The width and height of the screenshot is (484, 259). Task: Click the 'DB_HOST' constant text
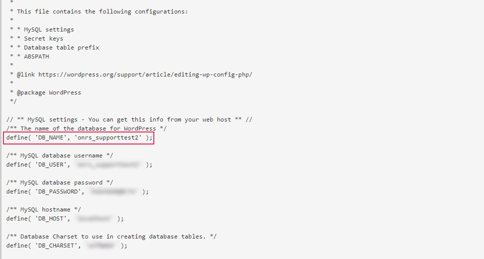tap(51, 218)
